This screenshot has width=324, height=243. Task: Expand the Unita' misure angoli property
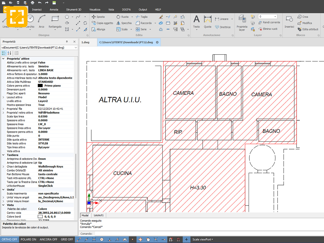point(4,197)
